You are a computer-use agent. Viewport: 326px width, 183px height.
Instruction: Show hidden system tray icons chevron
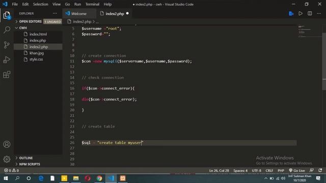(266, 178)
